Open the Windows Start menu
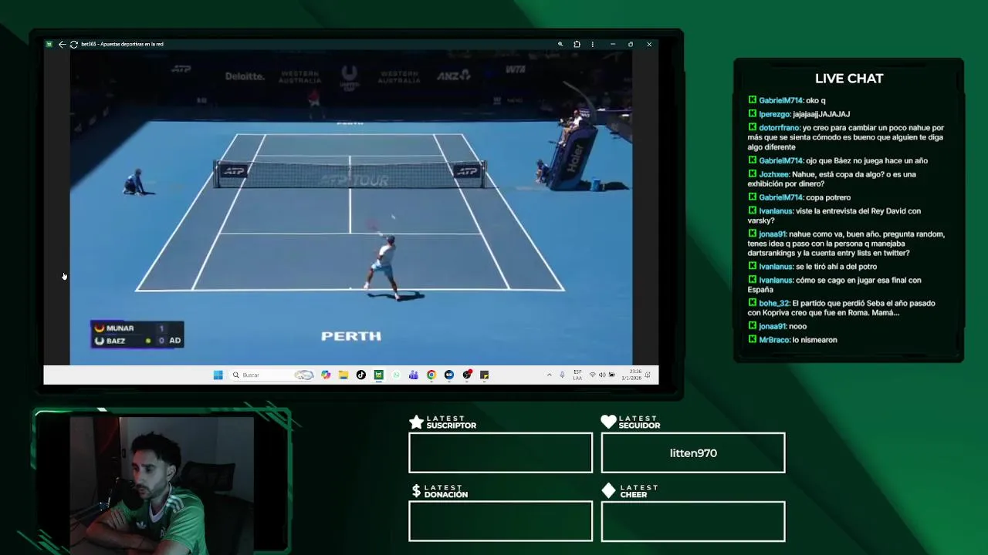This screenshot has height=555, width=988. 218,375
